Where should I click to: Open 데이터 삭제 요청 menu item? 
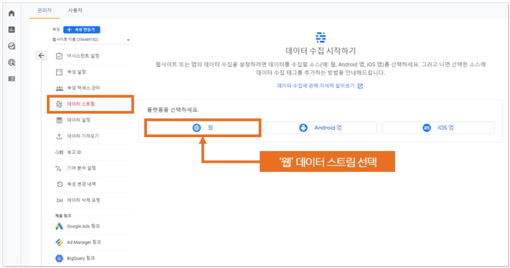92,200
